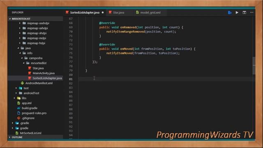This screenshot has width=263, height=148.
Task: Collapse the info folder arrow
Action: (x=20, y=53)
